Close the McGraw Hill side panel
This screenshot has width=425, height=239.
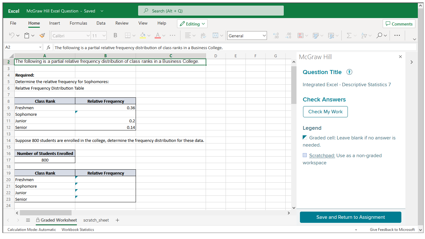pyautogui.click(x=400, y=57)
